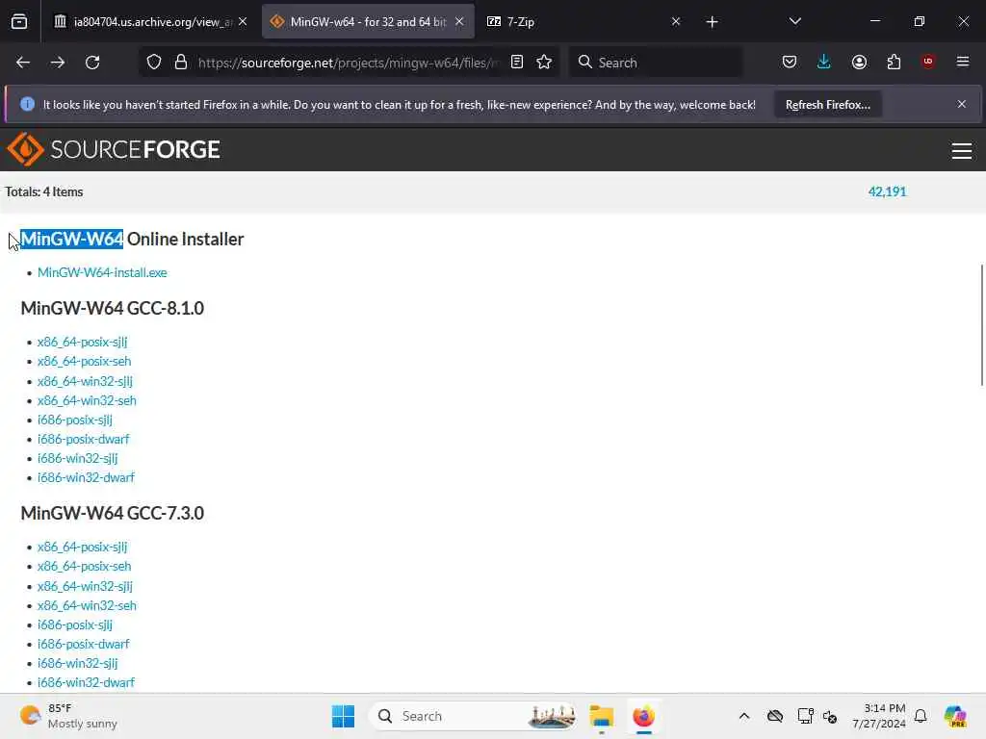
Task: Open the Save to Pocket icon
Action: tap(790, 62)
